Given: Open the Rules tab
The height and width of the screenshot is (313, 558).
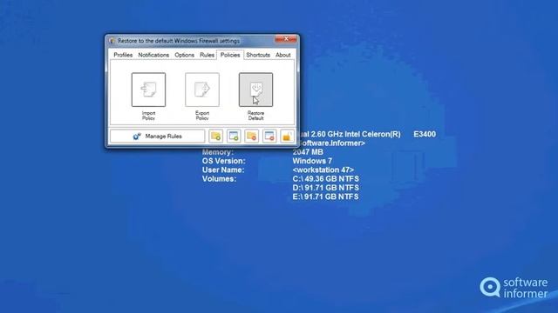Looking at the screenshot, I should tap(207, 55).
